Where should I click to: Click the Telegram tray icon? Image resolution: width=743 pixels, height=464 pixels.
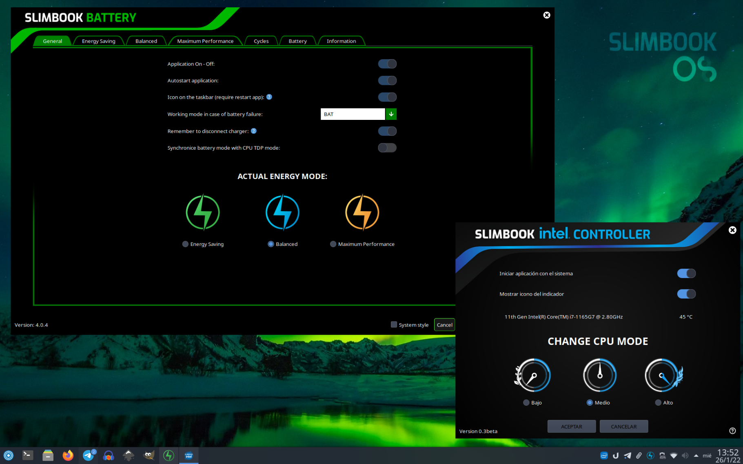[x=628, y=455]
